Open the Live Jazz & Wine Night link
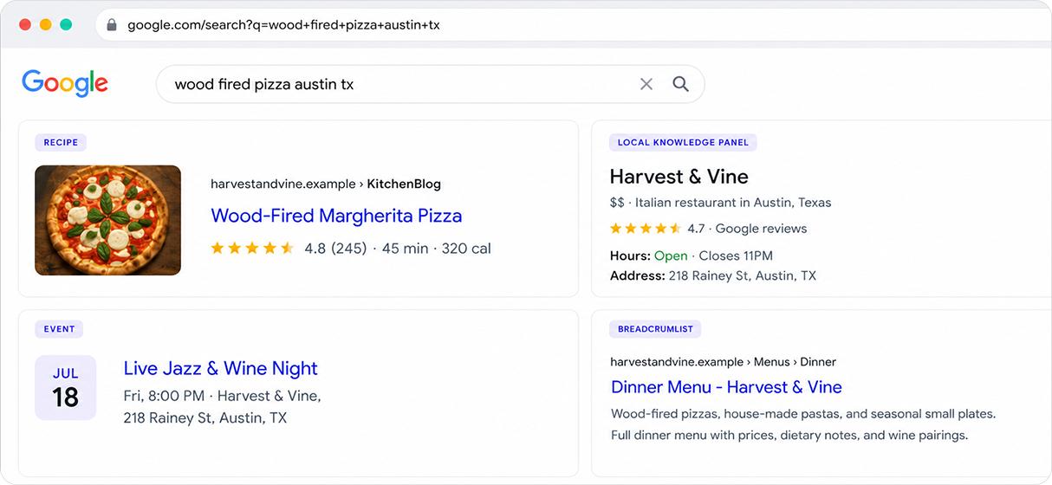This screenshot has width=1052, height=485. 220,368
